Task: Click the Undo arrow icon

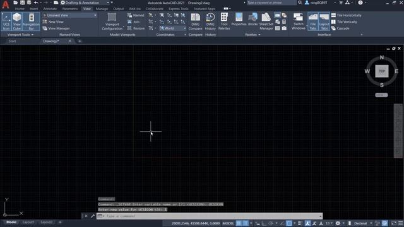Action: pos(36,3)
